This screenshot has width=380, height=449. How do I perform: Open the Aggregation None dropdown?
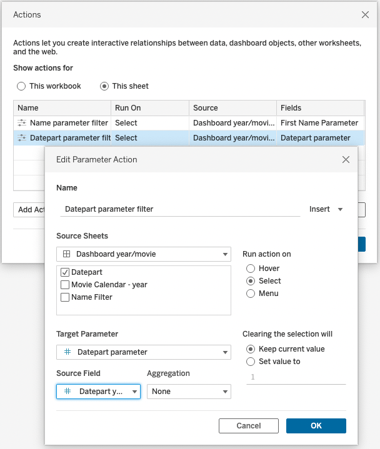[189, 392]
